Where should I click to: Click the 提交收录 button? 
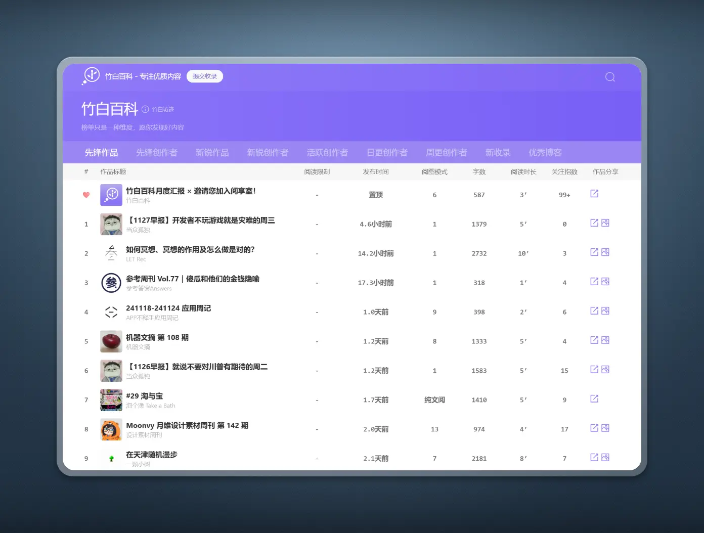click(205, 76)
